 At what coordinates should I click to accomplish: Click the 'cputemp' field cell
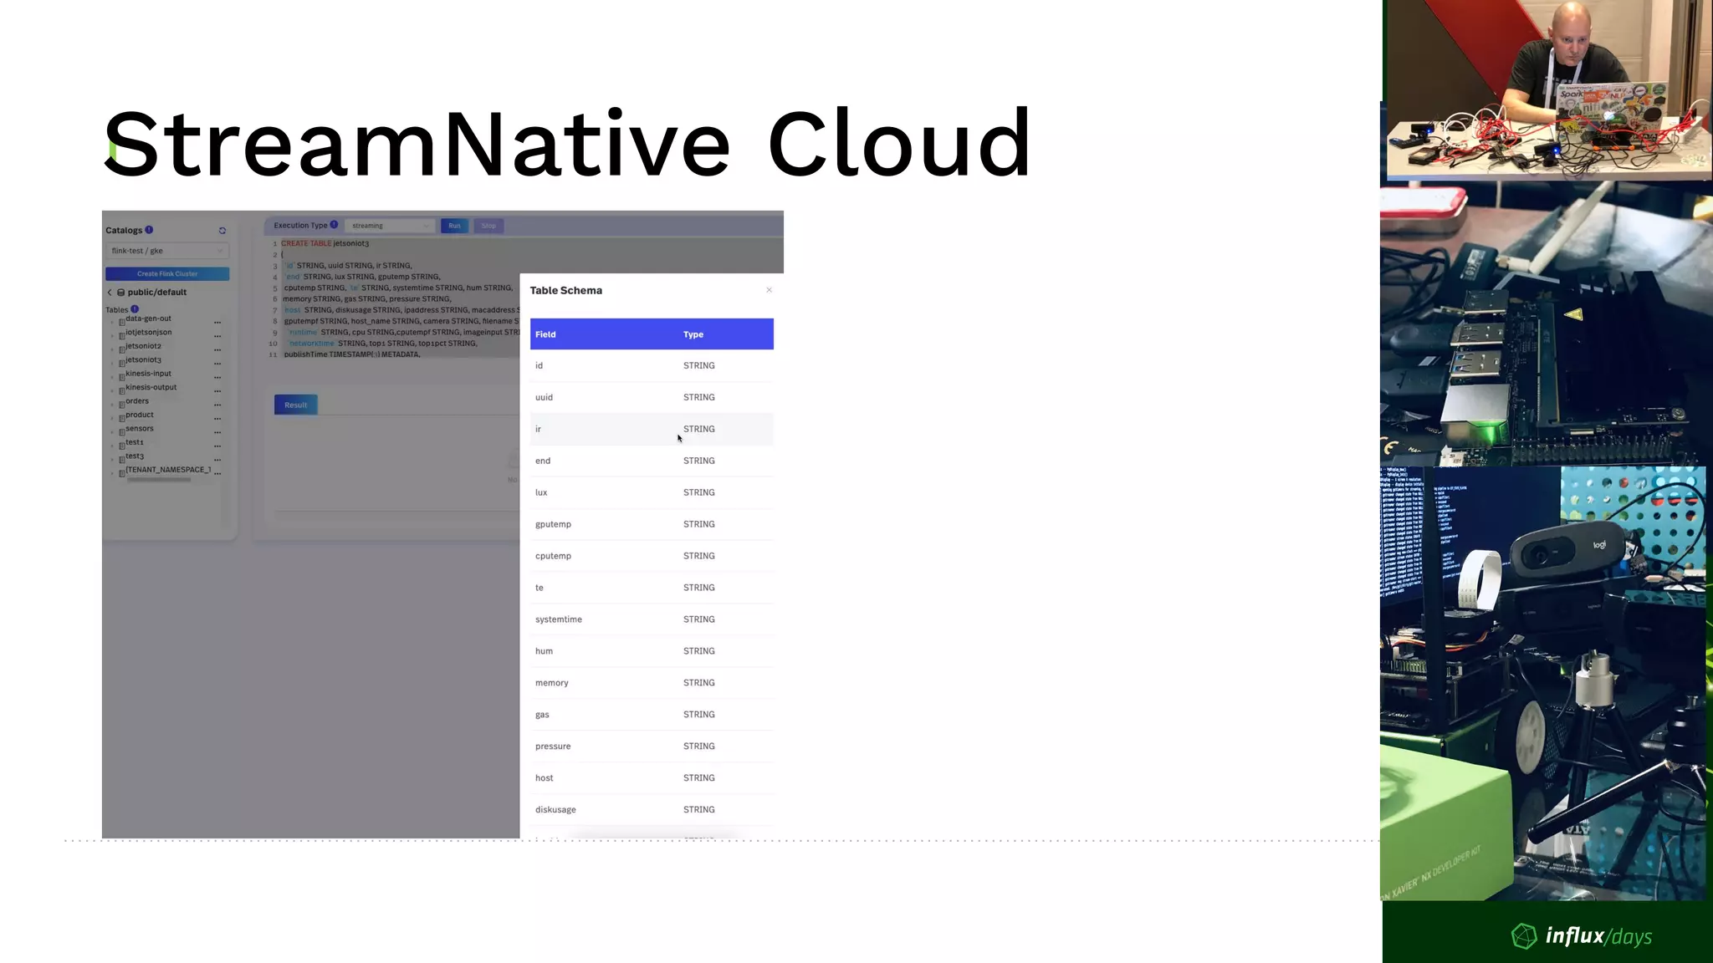point(553,556)
